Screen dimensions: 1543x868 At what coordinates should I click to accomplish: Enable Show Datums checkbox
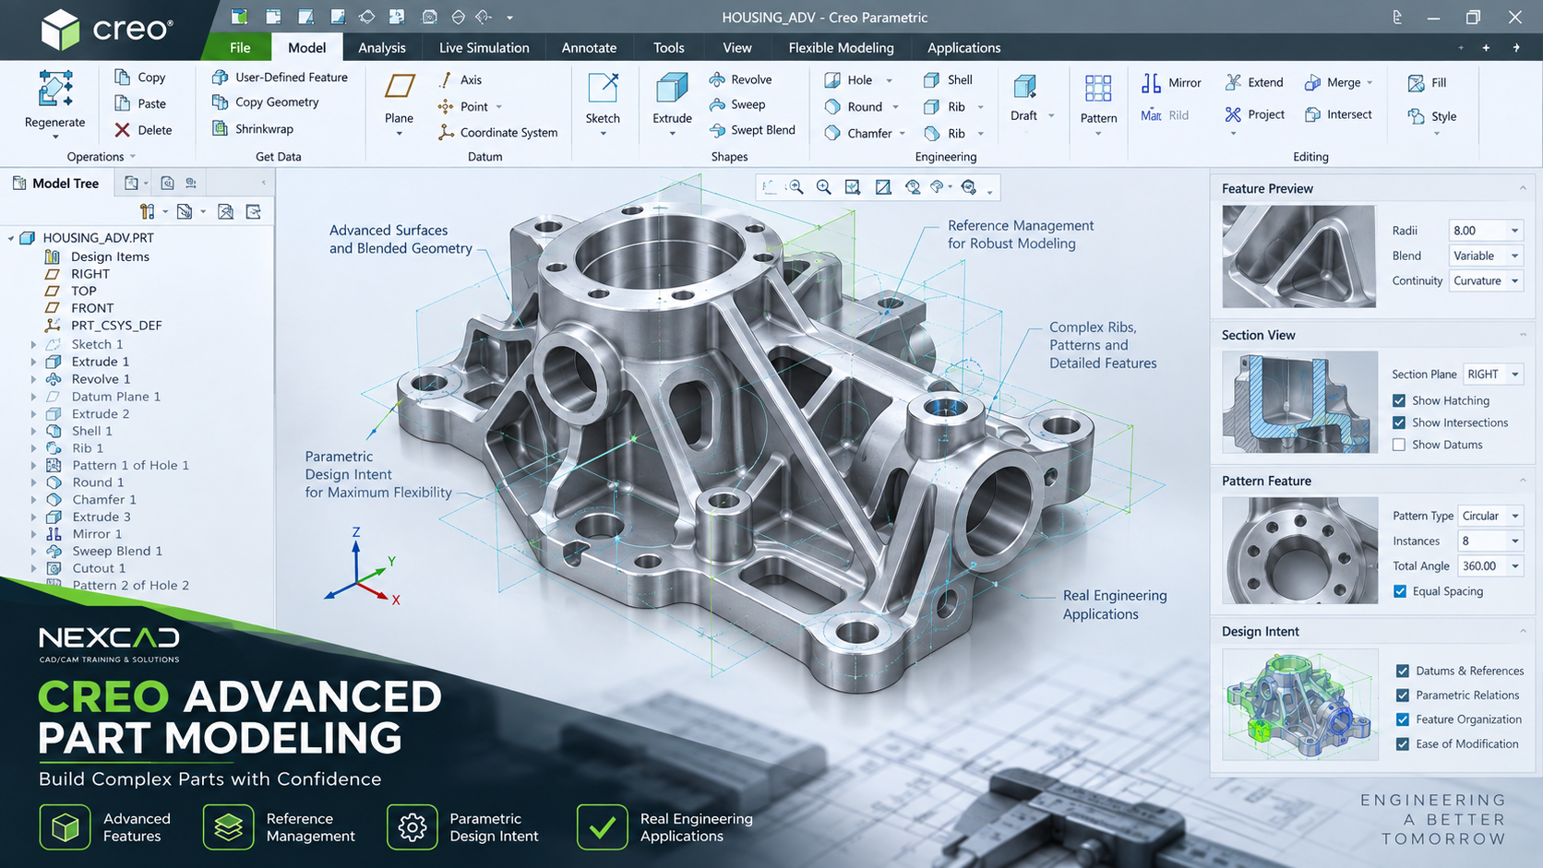pos(1399,445)
